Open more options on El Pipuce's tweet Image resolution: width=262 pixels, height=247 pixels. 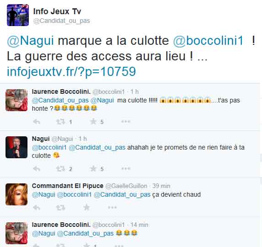click(x=112, y=208)
